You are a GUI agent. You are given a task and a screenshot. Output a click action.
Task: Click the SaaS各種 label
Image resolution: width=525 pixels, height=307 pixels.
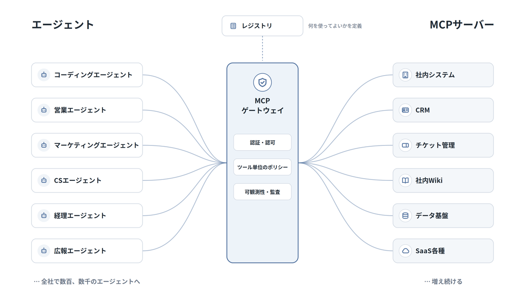(x=430, y=251)
